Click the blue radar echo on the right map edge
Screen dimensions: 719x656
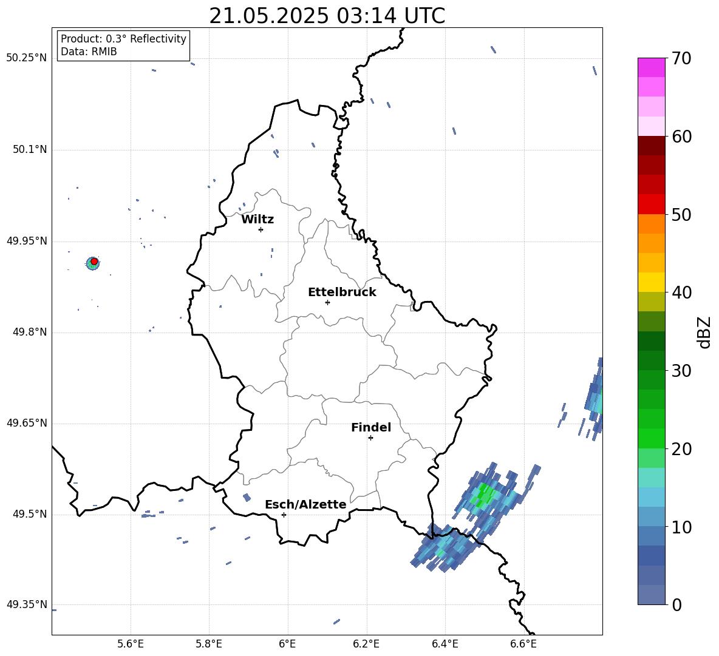coord(595,399)
